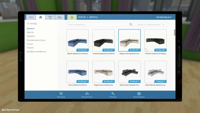This screenshot has width=200, height=113.
Task: Open the price sorting dropdown
Action: 151,24
